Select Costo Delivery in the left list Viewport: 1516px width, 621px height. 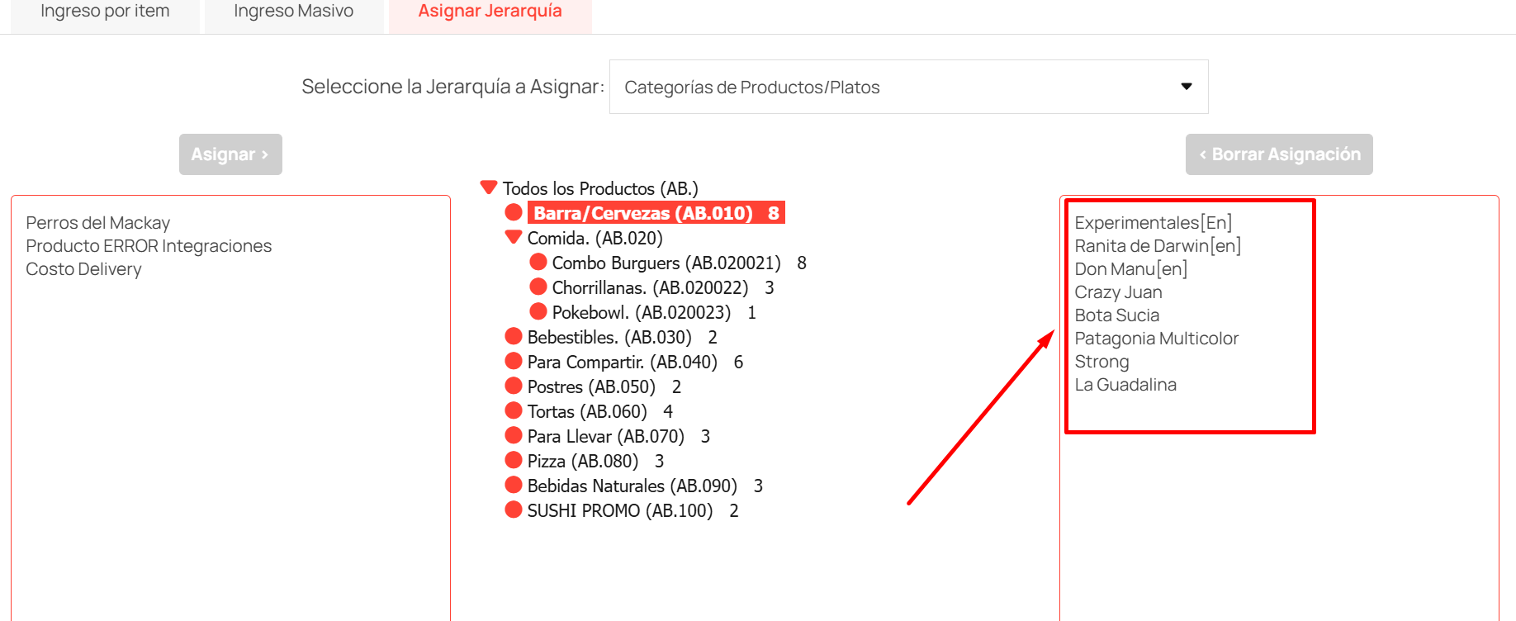point(83,269)
